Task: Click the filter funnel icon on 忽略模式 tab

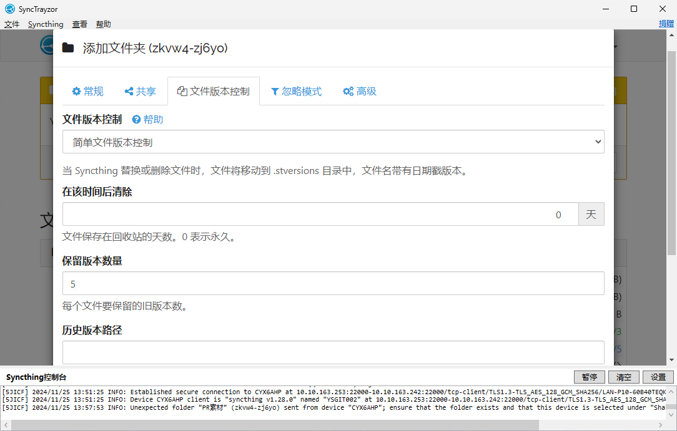Action: (x=275, y=91)
